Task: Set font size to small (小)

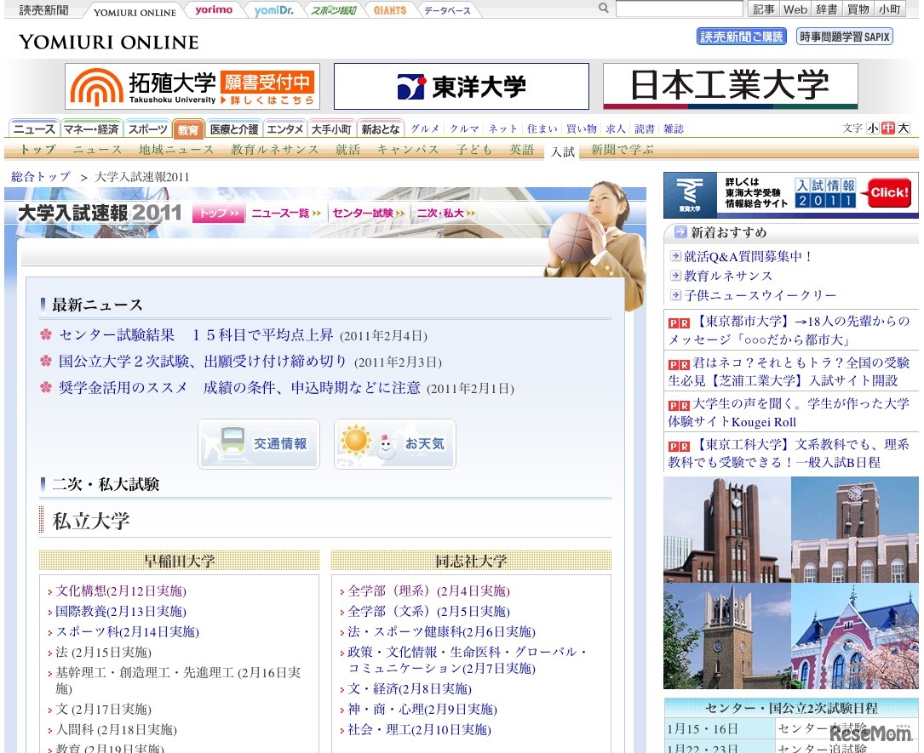Action: (873, 128)
